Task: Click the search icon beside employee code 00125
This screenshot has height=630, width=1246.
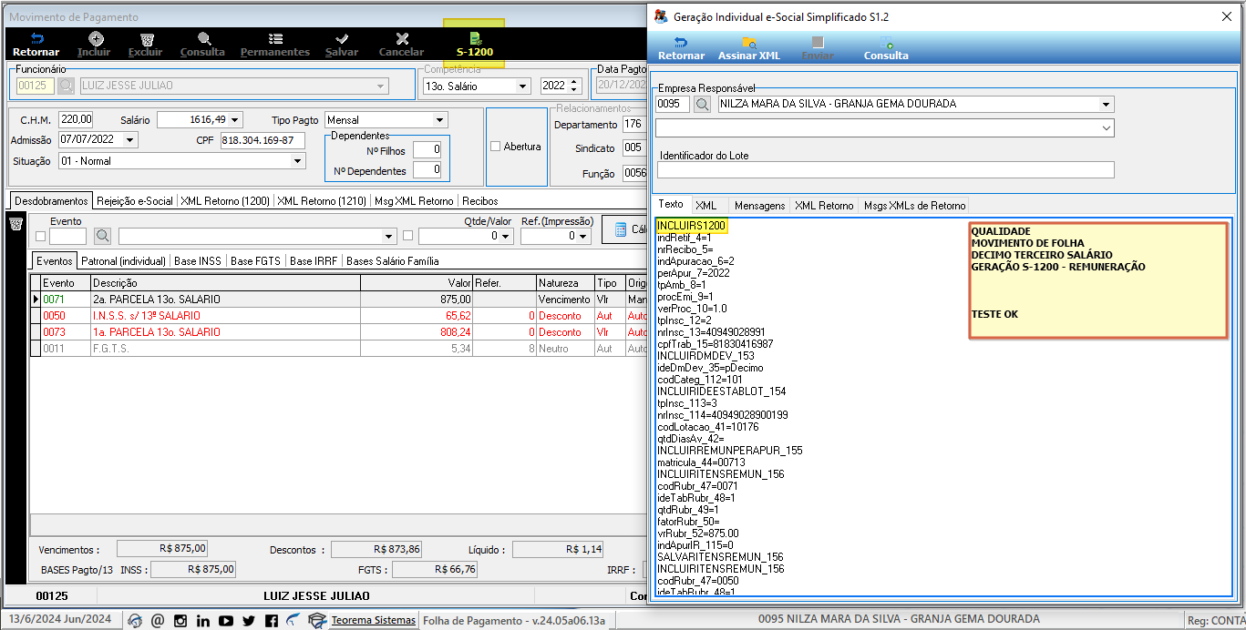Action: (x=66, y=86)
